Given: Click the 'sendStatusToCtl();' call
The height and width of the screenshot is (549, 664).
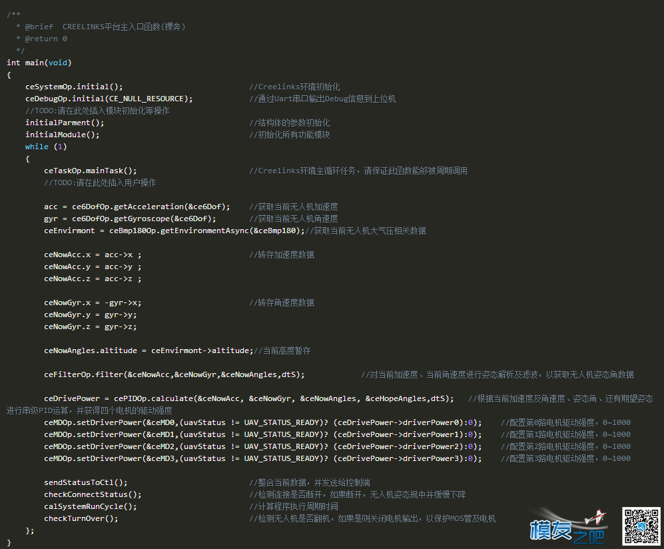Looking at the screenshot, I should [85, 482].
